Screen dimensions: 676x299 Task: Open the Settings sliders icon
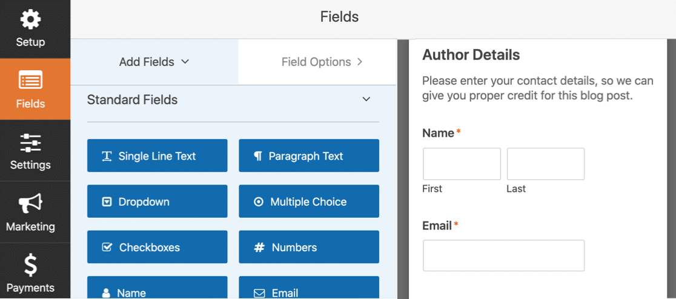[30, 143]
